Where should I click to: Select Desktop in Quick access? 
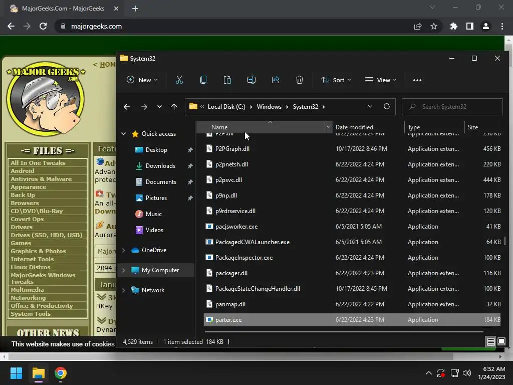tap(156, 149)
